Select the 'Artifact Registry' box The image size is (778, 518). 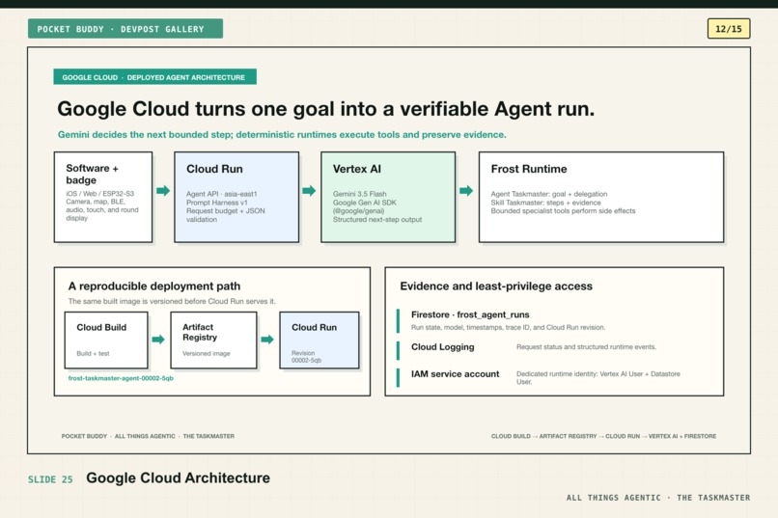(214, 341)
